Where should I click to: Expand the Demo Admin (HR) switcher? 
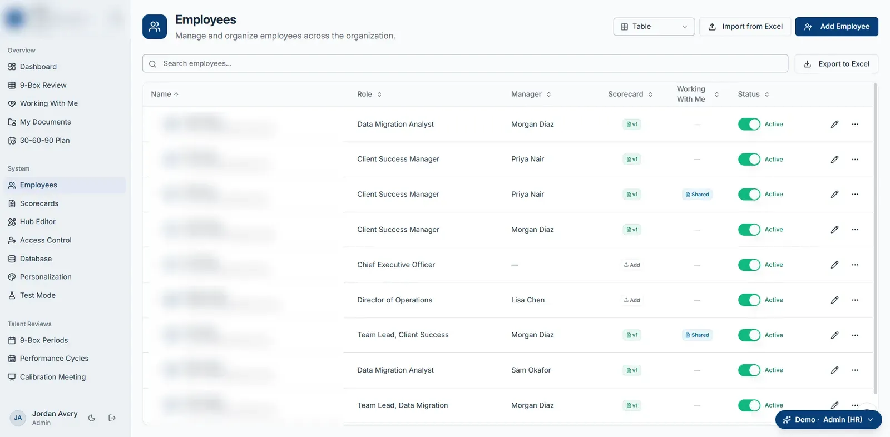tap(829, 420)
